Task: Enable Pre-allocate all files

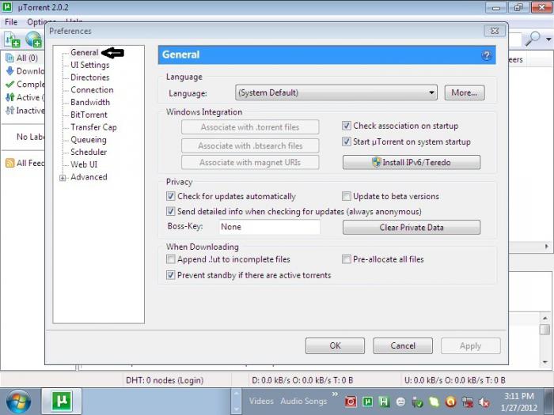Action: [x=347, y=259]
